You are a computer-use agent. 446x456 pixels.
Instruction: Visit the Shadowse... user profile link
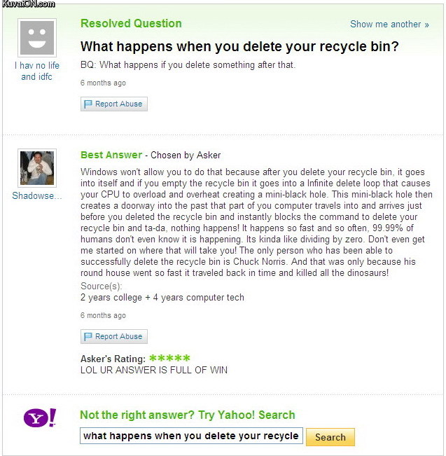coord(37,195)
